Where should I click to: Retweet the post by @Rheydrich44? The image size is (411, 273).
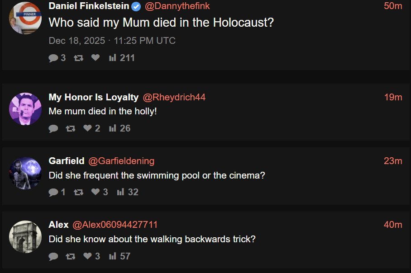point(70,128)
